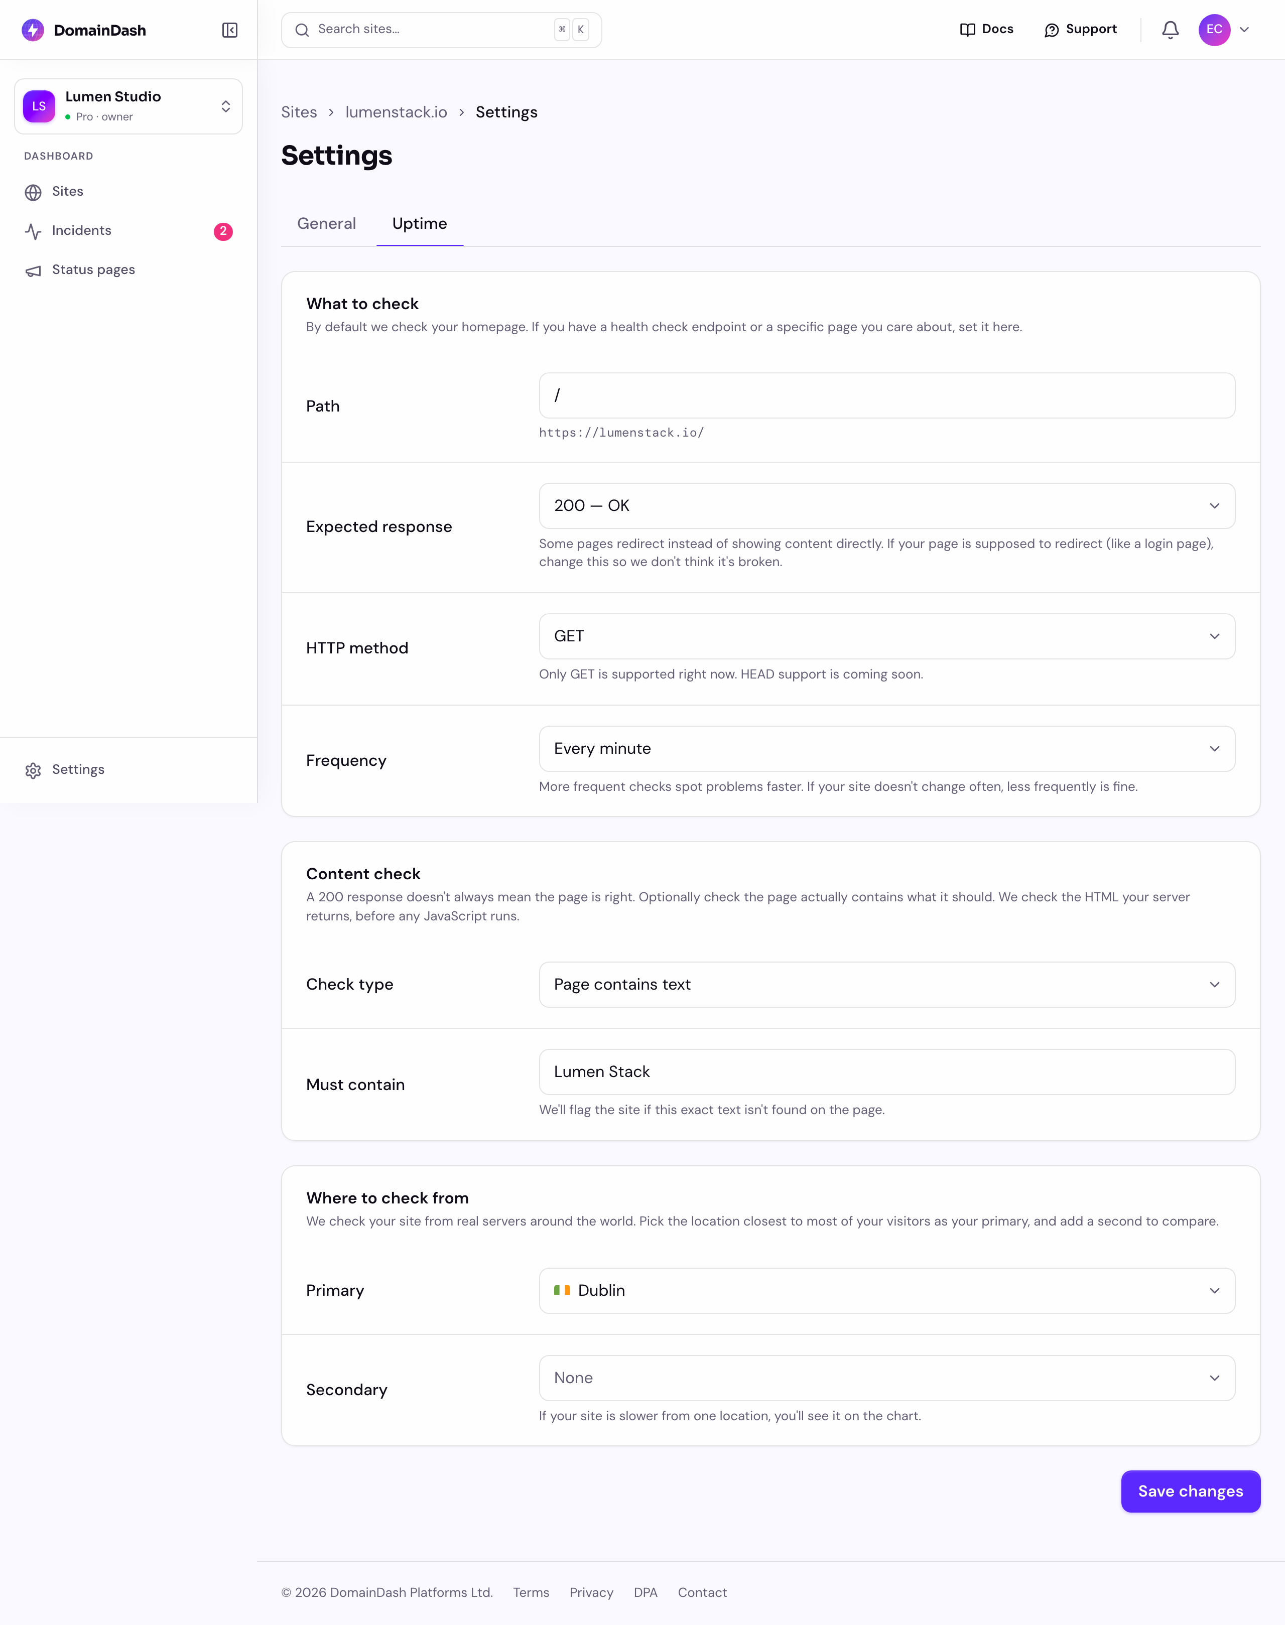Click the Status pages megaphone icon
Image resolution: width=1285 pixels, height=1625 pixels.
coord(33,270)
